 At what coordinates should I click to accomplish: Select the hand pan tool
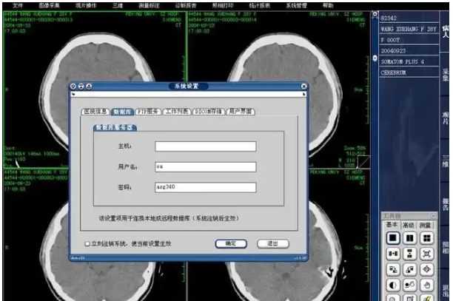tap(426, 285)
